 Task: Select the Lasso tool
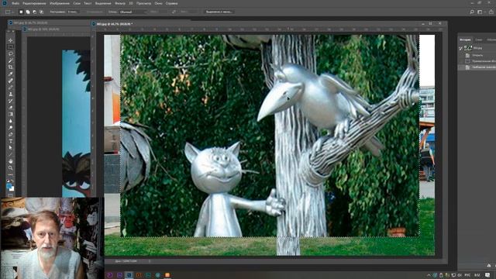10,53
